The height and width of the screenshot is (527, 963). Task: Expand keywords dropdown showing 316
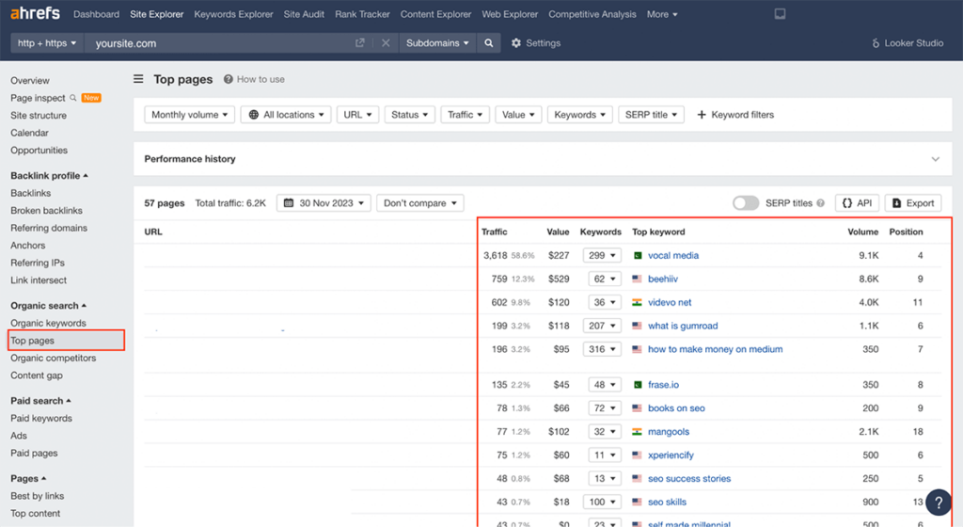pyautogui.click(x=602, y=349)
